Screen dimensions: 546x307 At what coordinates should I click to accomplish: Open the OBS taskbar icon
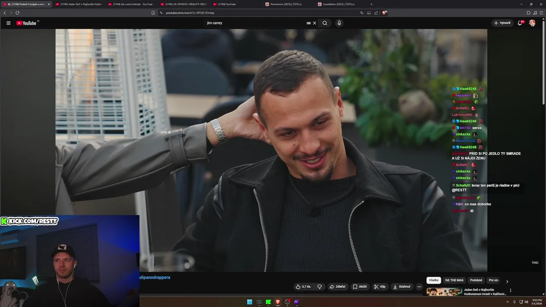click(287, 302)
